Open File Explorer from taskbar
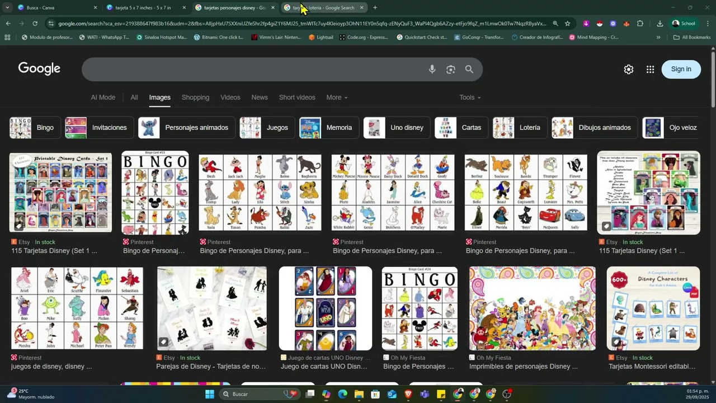Image resolution: width=716 pixels, height=403 pixels. 359,394
